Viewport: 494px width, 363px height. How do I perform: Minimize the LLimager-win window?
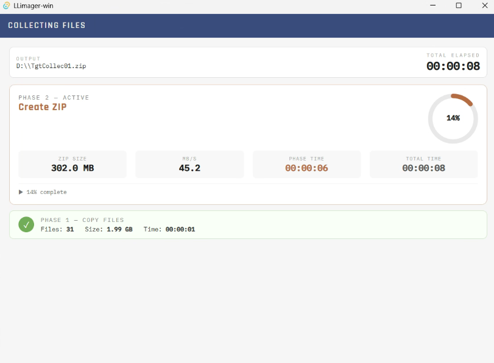(433, 5)
